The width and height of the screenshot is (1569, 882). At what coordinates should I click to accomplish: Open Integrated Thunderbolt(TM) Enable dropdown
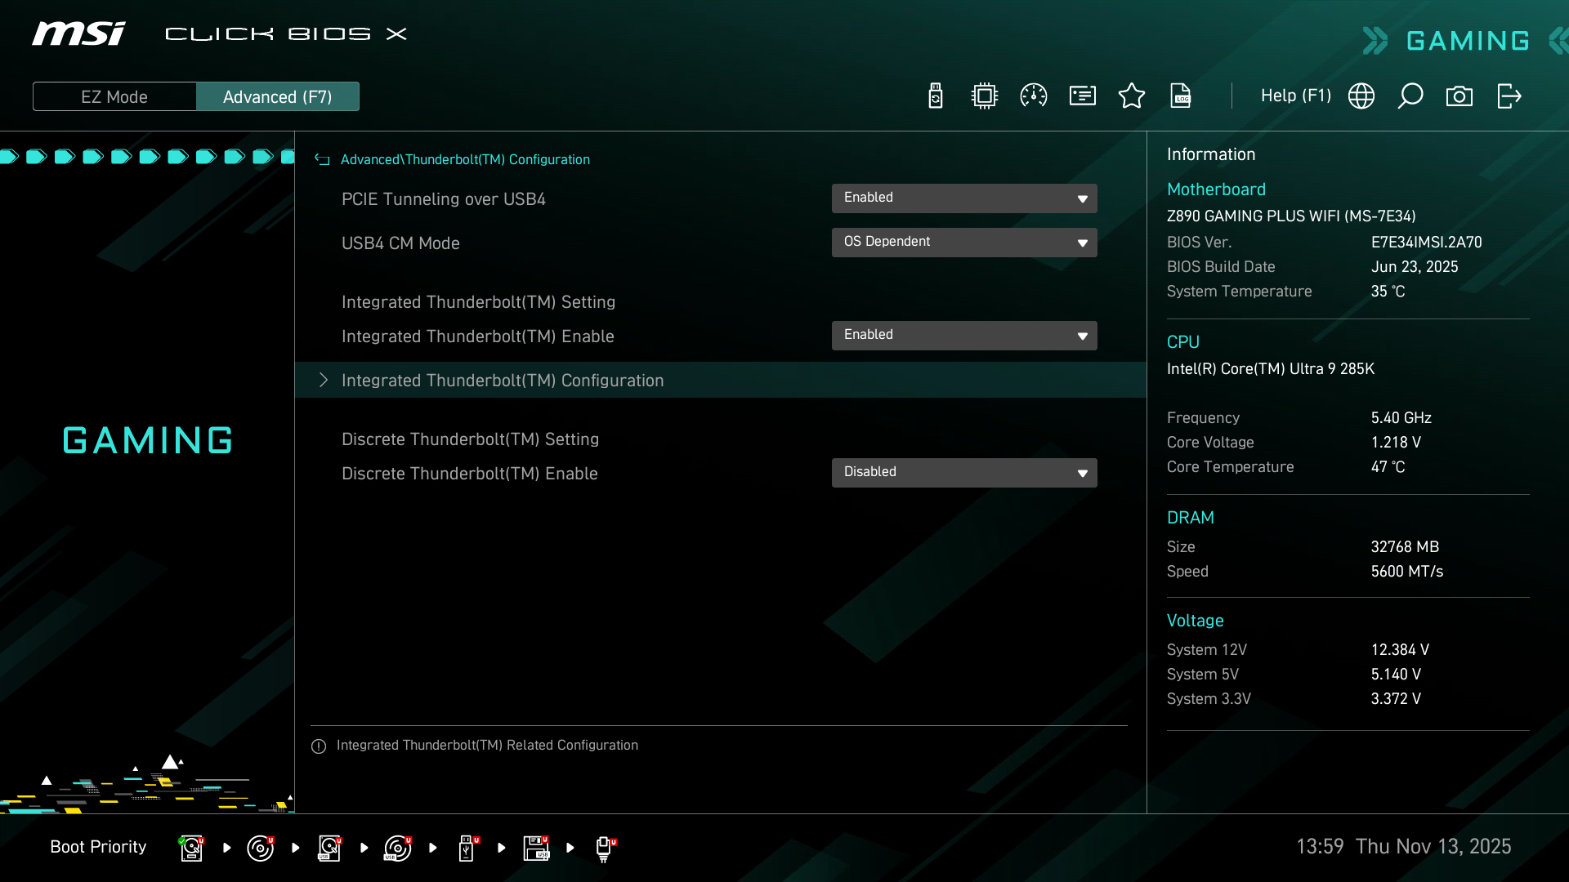964,336
